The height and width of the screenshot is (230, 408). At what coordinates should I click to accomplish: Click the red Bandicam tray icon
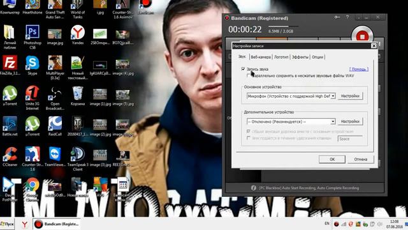tap(336, 224)
